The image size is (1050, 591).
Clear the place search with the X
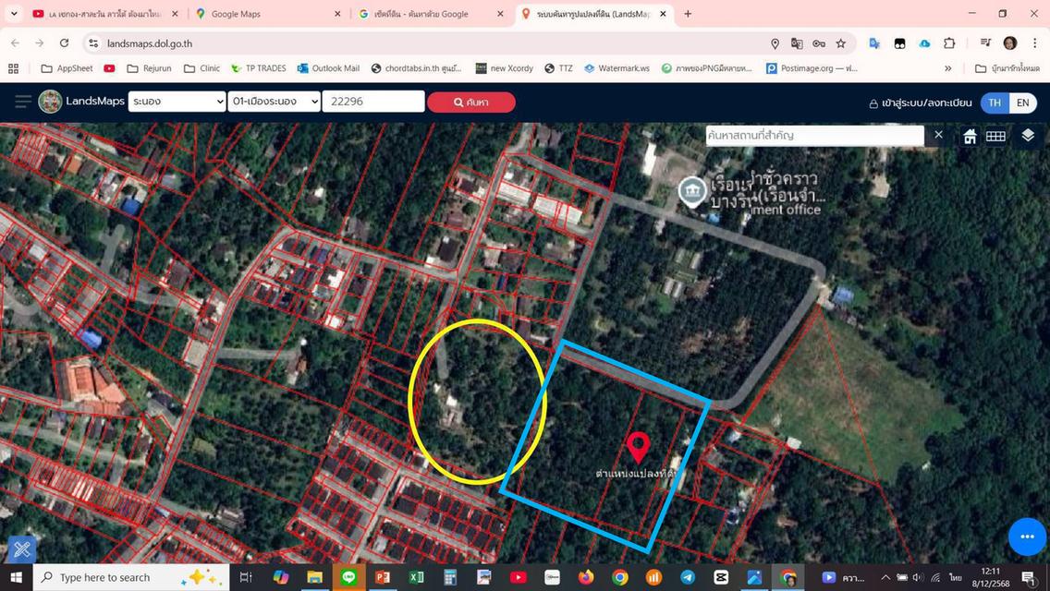(x=939, y=135)
